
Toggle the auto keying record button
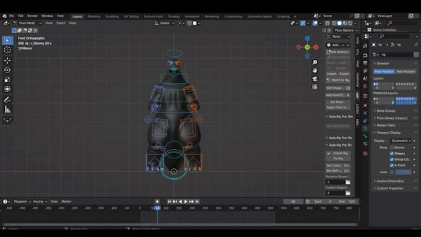pos(157,202)
